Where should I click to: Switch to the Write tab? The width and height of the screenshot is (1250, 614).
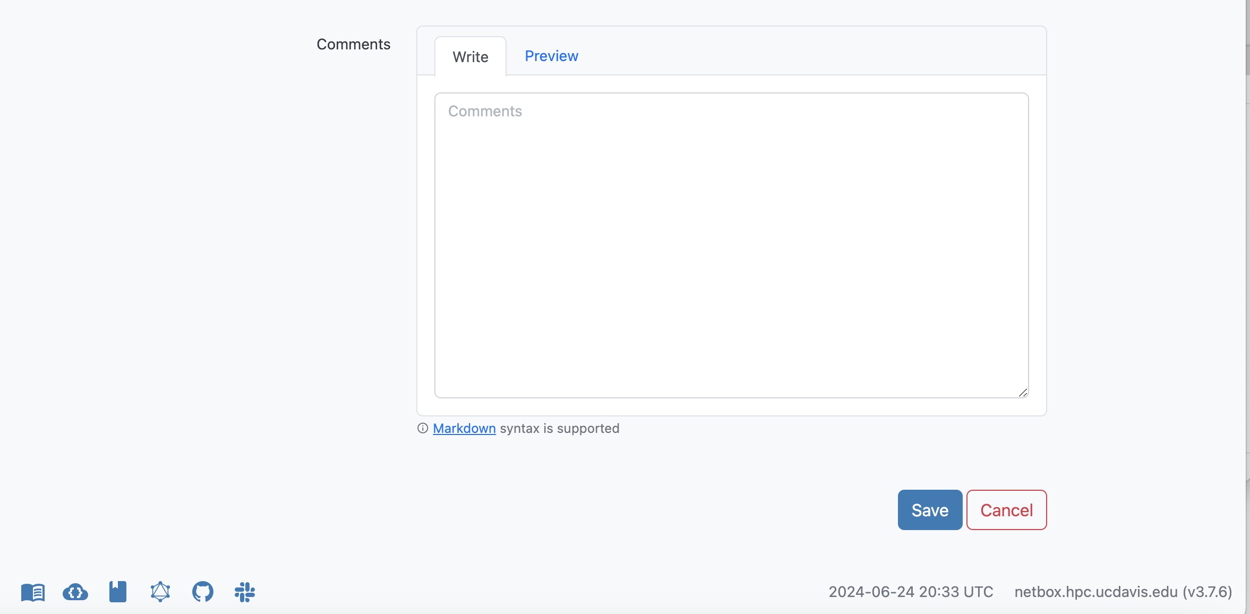pos(470,57)
